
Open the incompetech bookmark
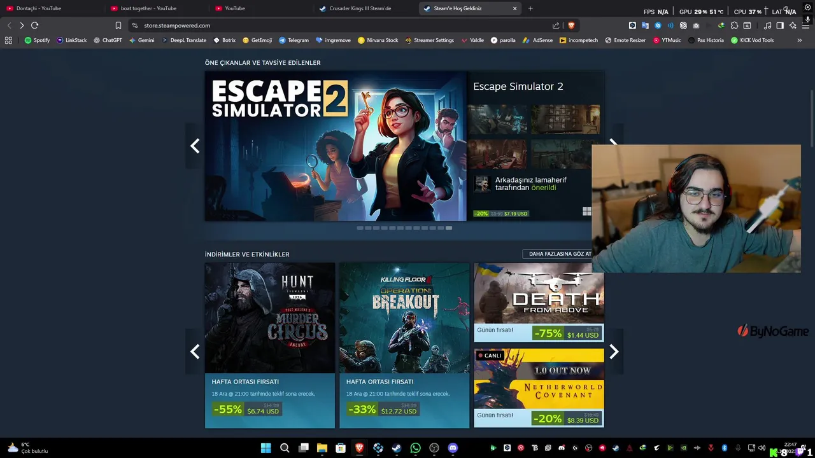(579, 40)
